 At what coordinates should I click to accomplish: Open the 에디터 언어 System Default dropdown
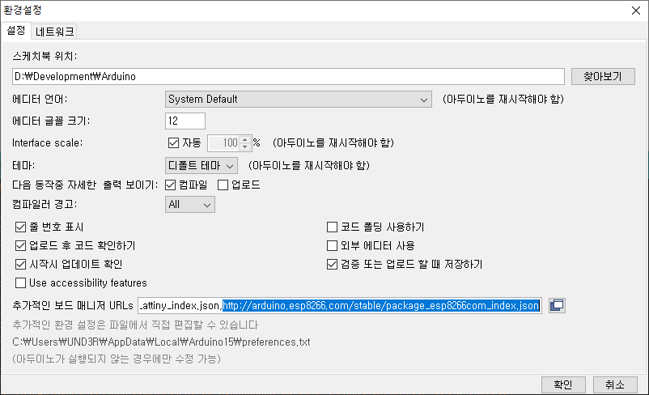tap(298, 100)
